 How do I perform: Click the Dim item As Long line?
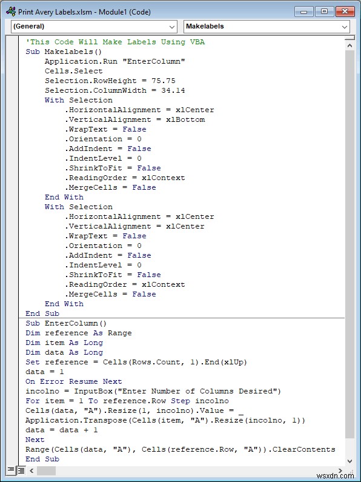coord(64,343)
